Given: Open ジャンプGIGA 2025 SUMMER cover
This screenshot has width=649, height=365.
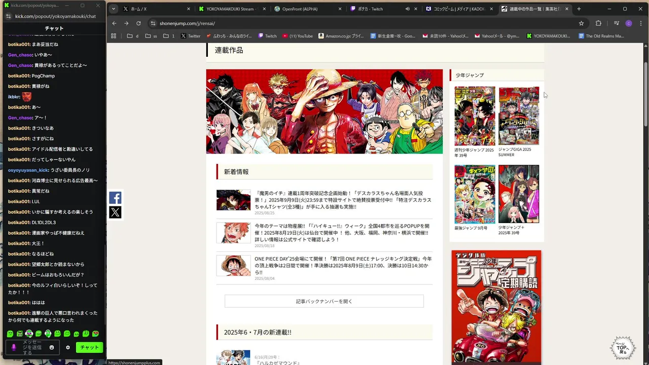Looking at the screenshot, I should pos(519,116).
